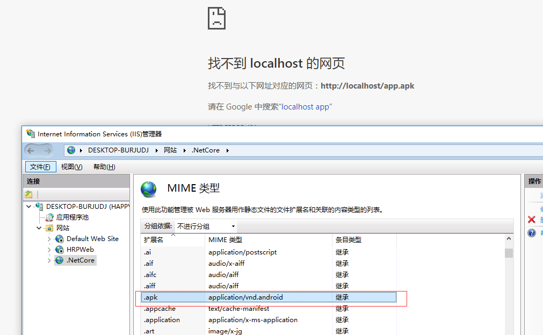543x335 pixels.
Task: Select the 应用程序池 tree item
Action: pyautogui.click(x=73, y=217)
